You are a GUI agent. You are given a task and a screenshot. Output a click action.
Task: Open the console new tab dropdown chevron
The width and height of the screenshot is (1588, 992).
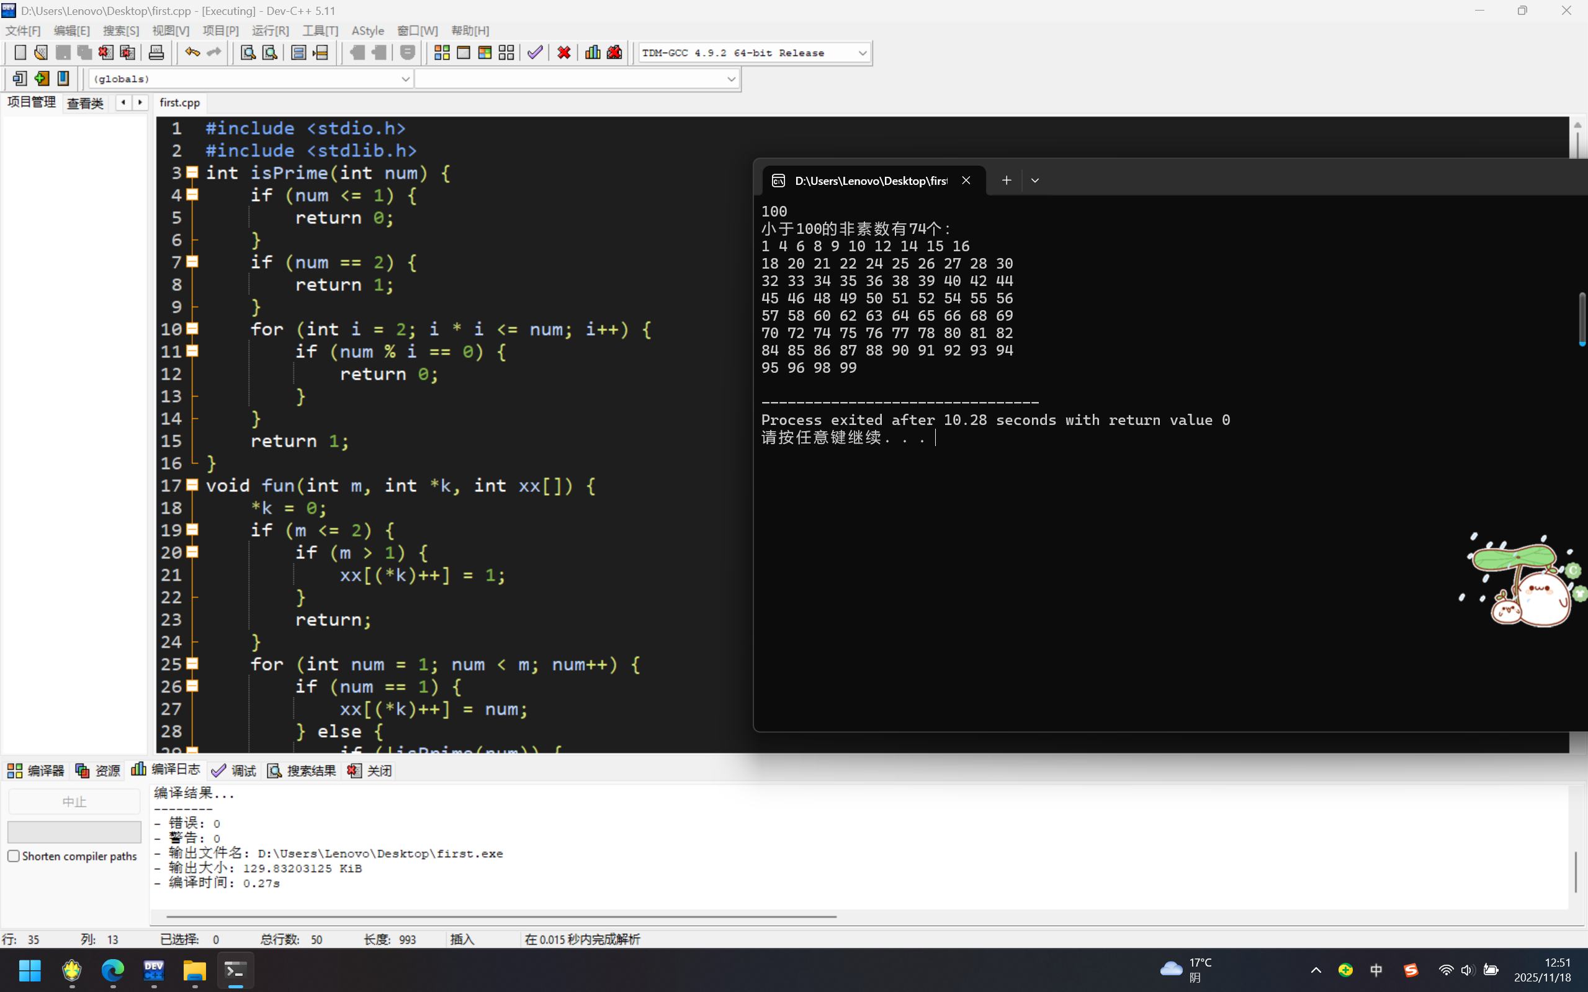pos(1035,181)
